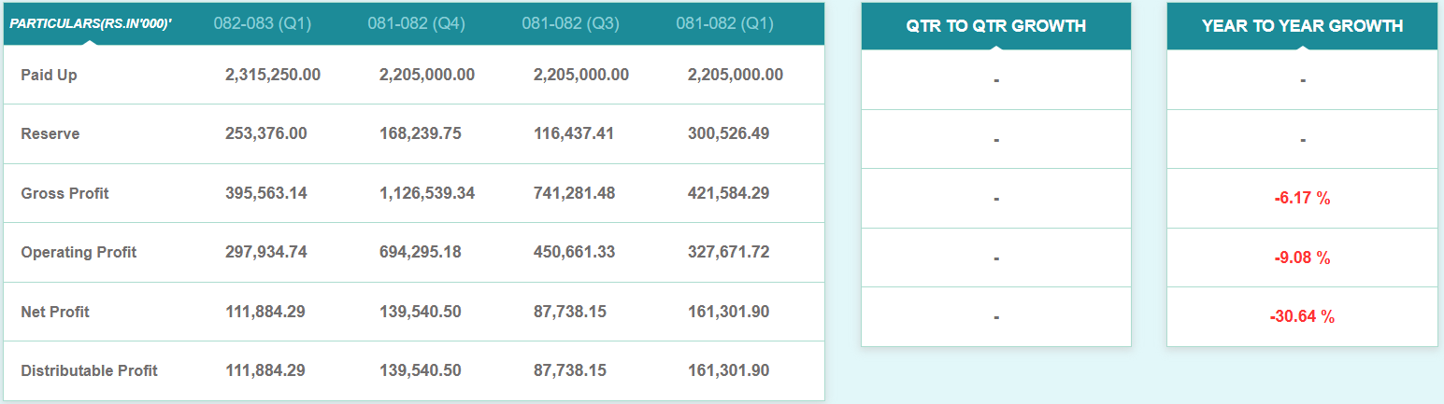Click the -9.08 % year growth value
1444x404 pixels.
[1302, 258]
